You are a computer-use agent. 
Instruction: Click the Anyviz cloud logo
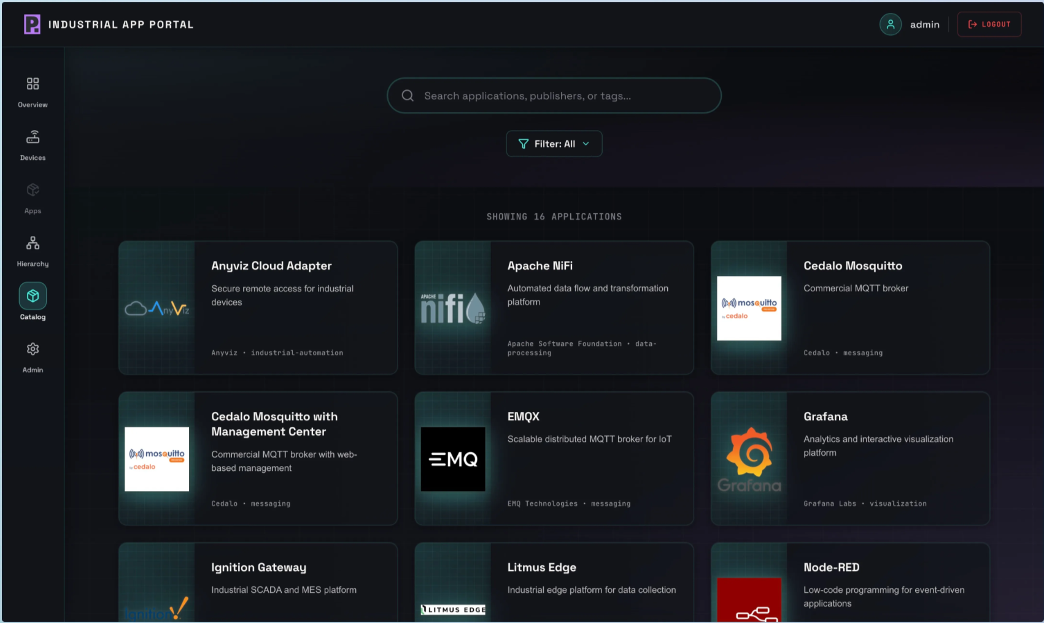coord(157,308)
